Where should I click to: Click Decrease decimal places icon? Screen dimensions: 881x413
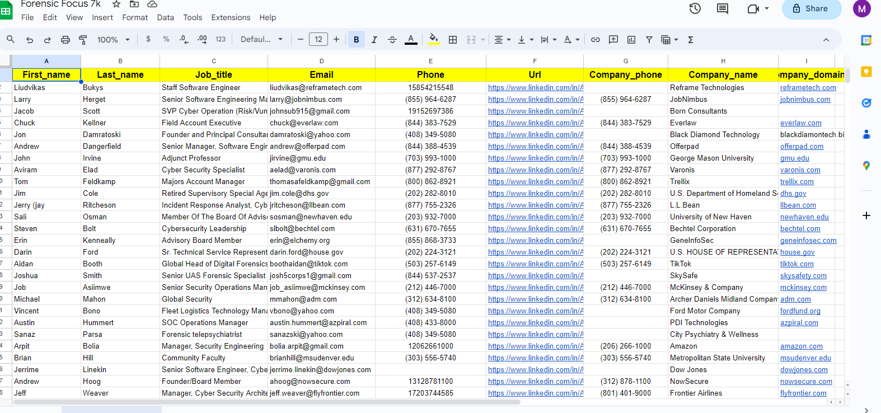point(184,39)
